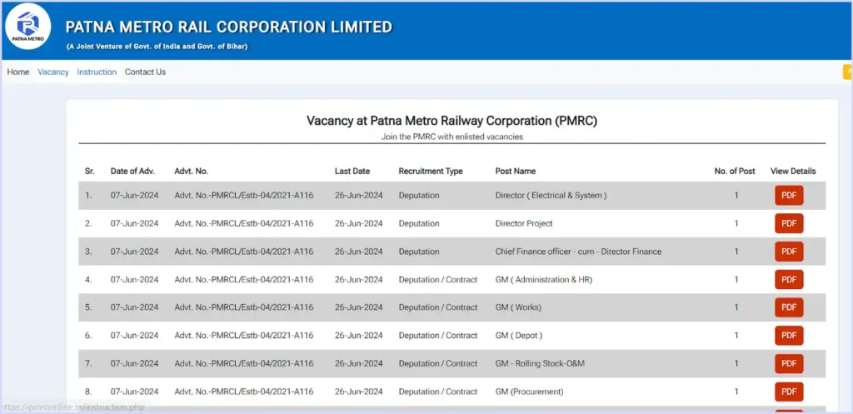Click 'Deputation / Contract' in GM (Works) row
Screen dimensions: 853x414
pyautogui.click(x=437, y=307)
